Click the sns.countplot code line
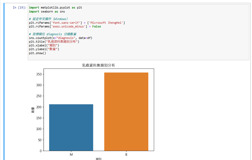Viewport: 252px width, 160px height. coord(61,38)
